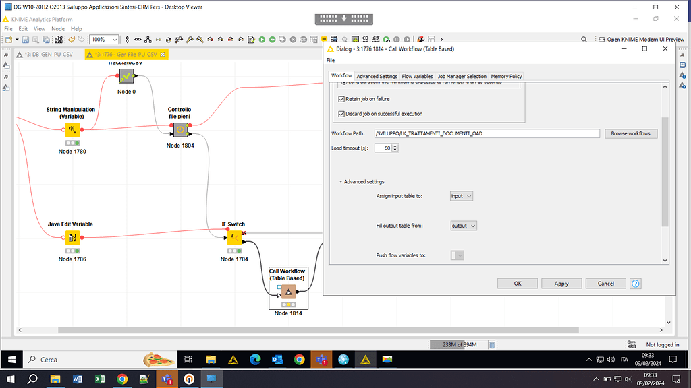Click the Browse workflows button

coord(630,133)
